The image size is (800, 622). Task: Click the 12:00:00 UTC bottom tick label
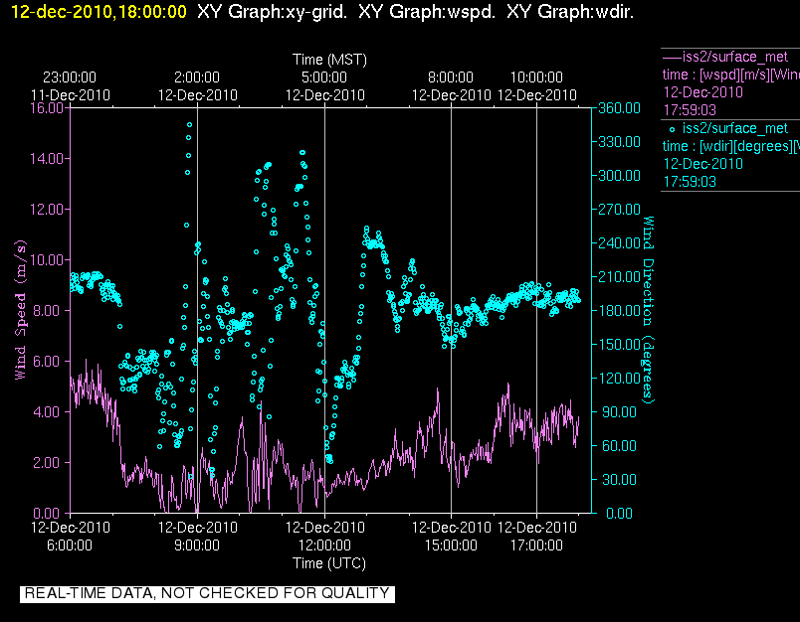[x=324, y=545]
